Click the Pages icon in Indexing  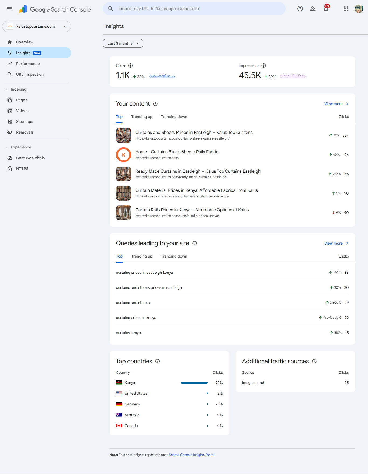click(x=10, y=100)
